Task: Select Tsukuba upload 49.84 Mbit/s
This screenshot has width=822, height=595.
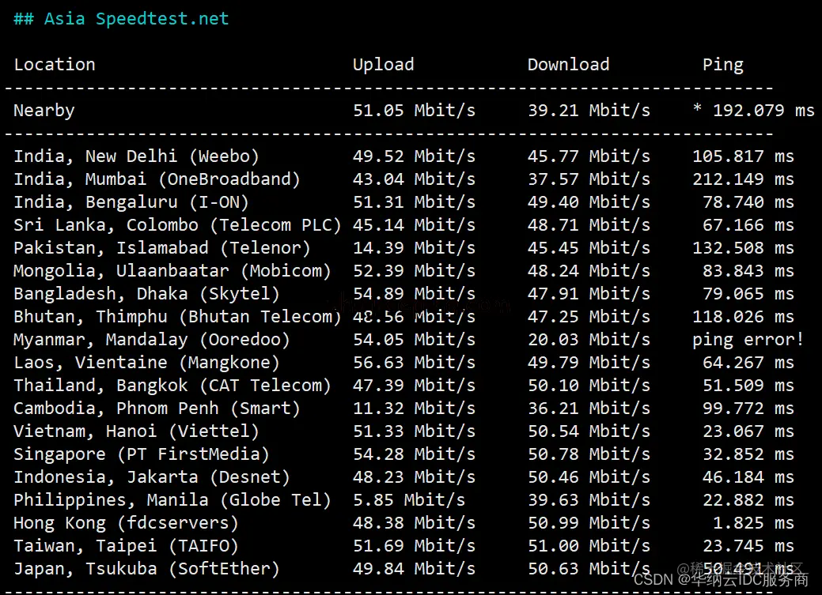Action: pos(414,569)
